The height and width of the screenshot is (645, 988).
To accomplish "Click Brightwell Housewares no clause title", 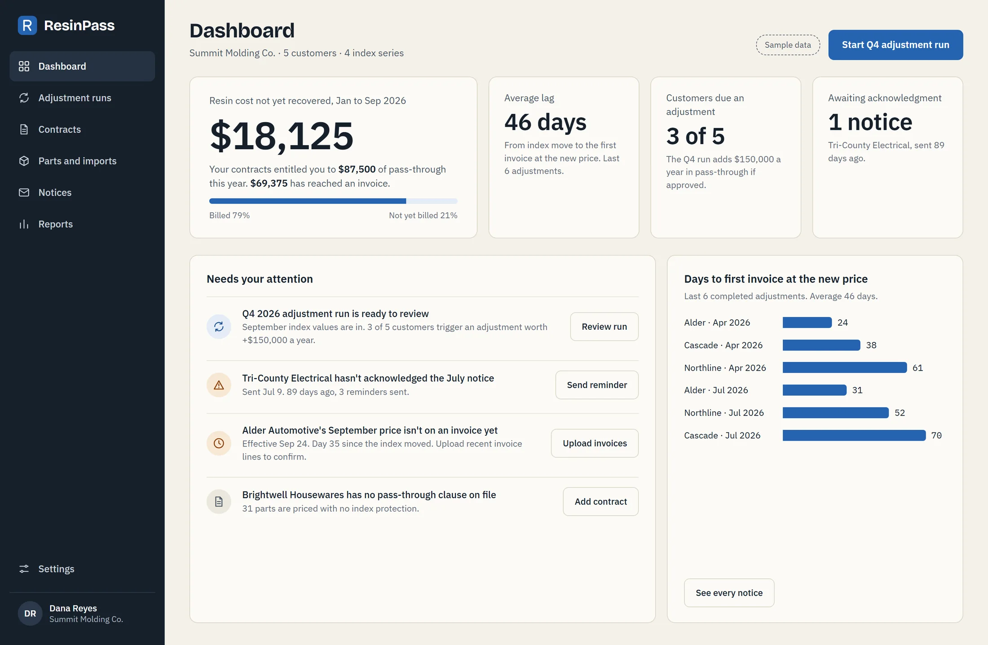I will (x=369, y=495).
